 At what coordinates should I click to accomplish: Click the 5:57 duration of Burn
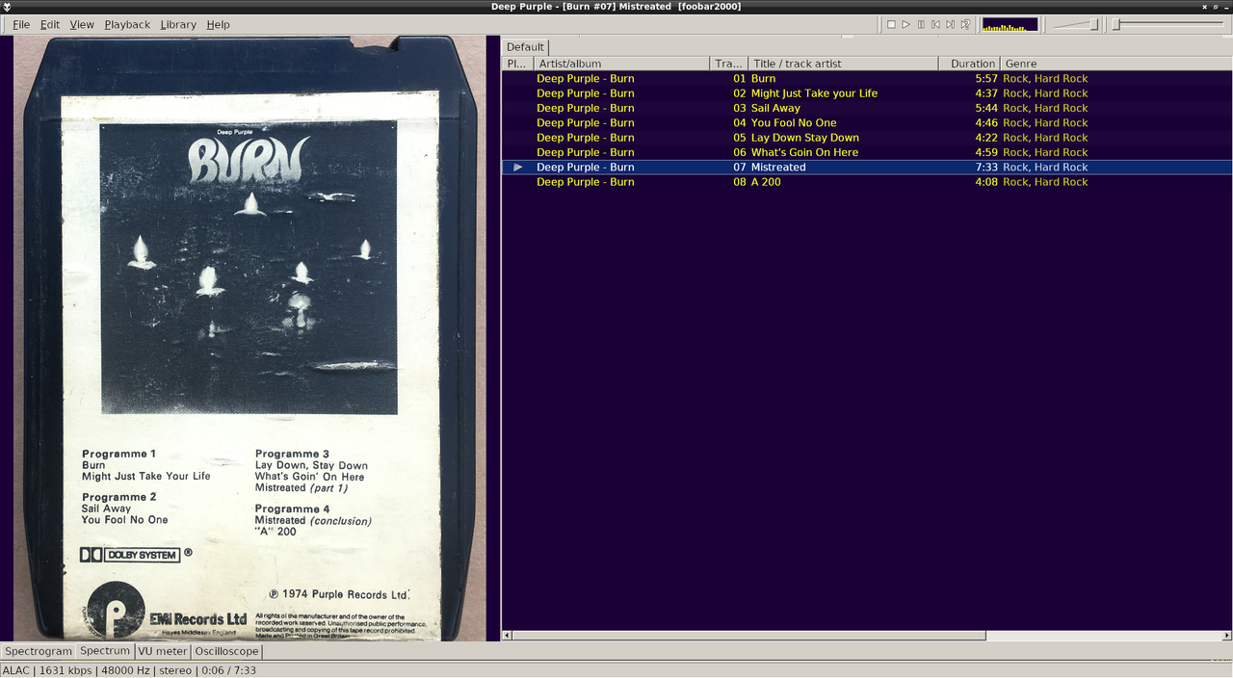click(x=986, y=79)
